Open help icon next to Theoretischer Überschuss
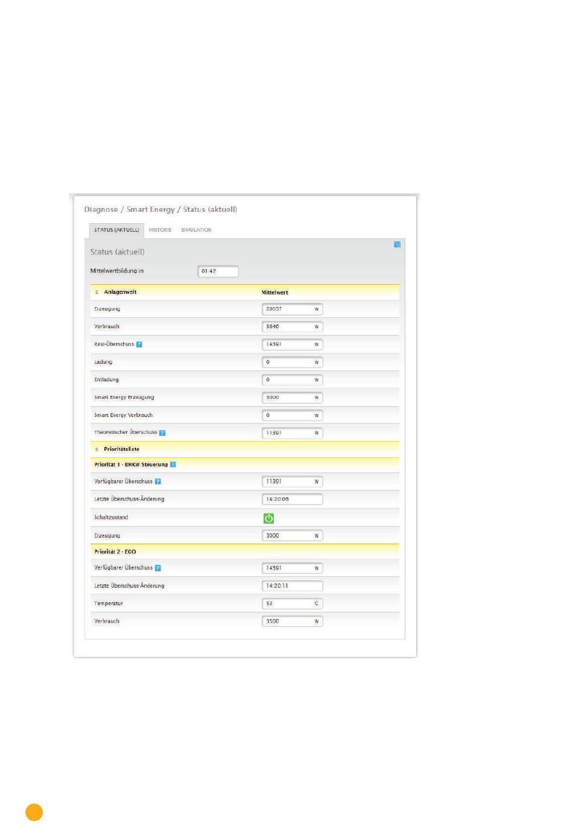The height and width of the screenshot is (826, 573). tap(162, 433)
